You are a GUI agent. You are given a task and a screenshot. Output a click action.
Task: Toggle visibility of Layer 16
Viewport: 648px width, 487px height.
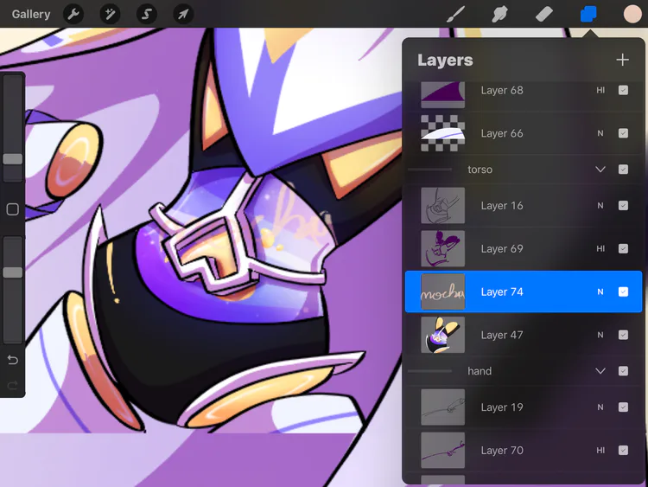point(623,206)
